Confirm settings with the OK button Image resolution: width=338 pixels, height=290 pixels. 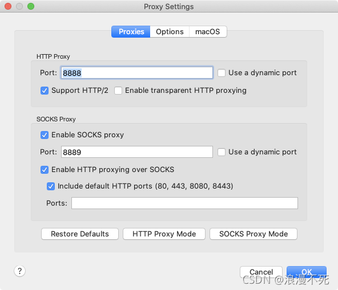coord(307,272)
